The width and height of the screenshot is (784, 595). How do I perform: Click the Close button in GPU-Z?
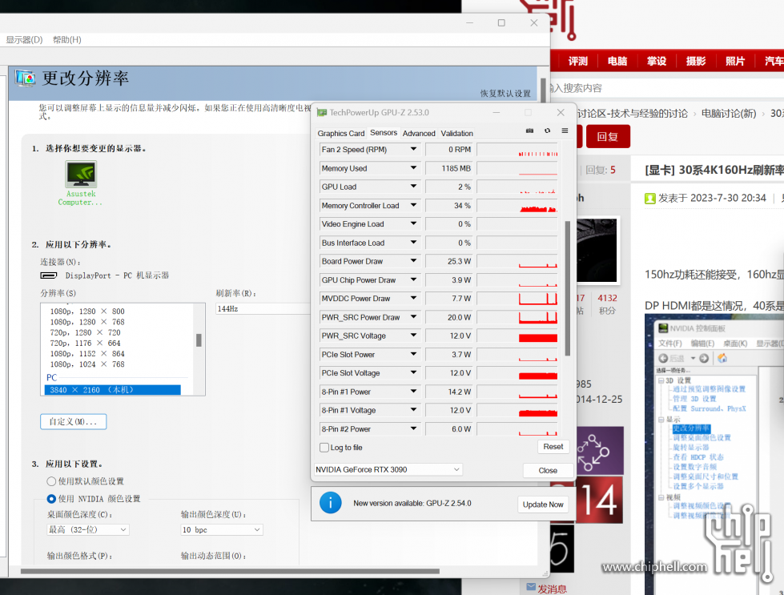548,471
